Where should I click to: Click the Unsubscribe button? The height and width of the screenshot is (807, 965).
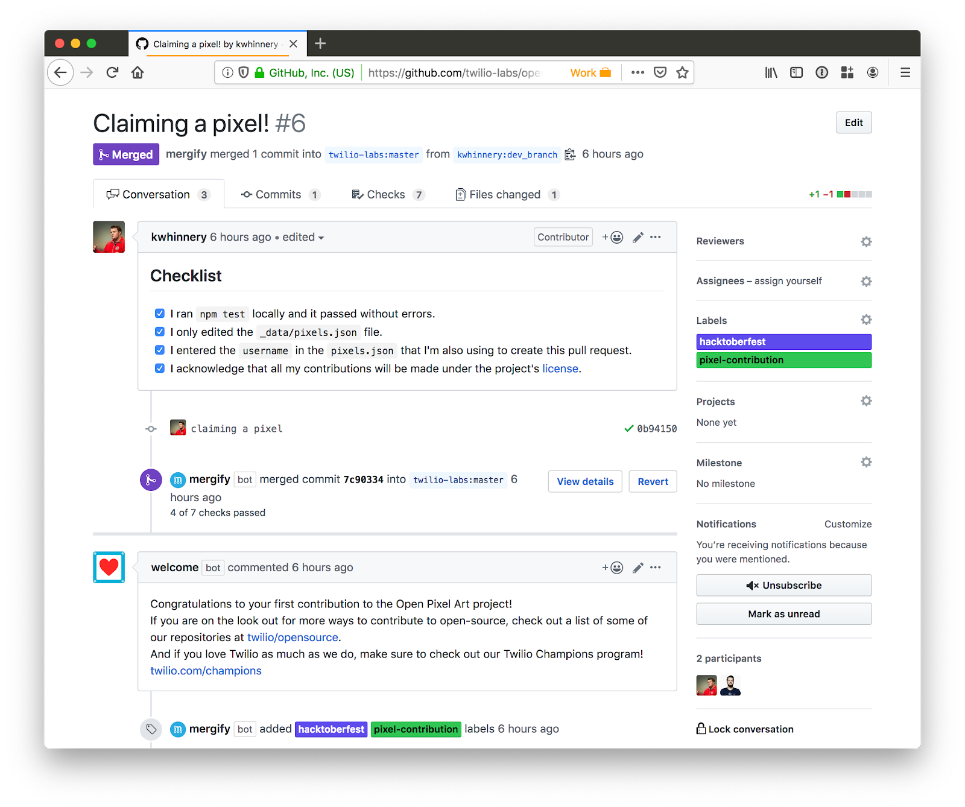coord(783,585)
